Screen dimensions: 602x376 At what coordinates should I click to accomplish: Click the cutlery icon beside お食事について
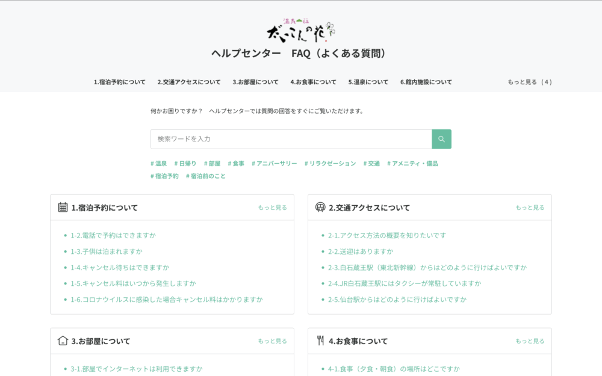click(320, 340)
